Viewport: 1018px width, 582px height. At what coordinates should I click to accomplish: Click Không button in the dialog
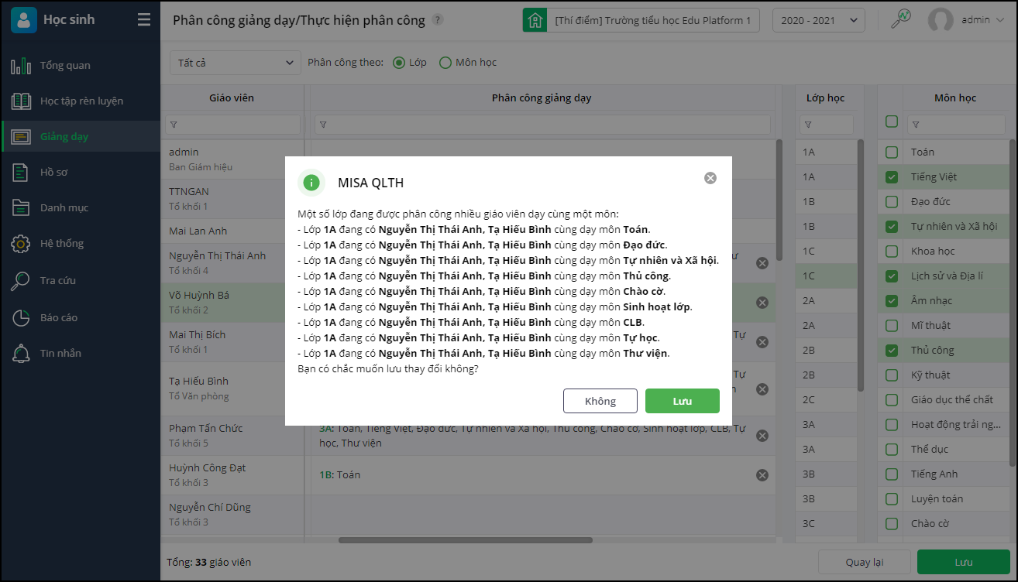600,401
